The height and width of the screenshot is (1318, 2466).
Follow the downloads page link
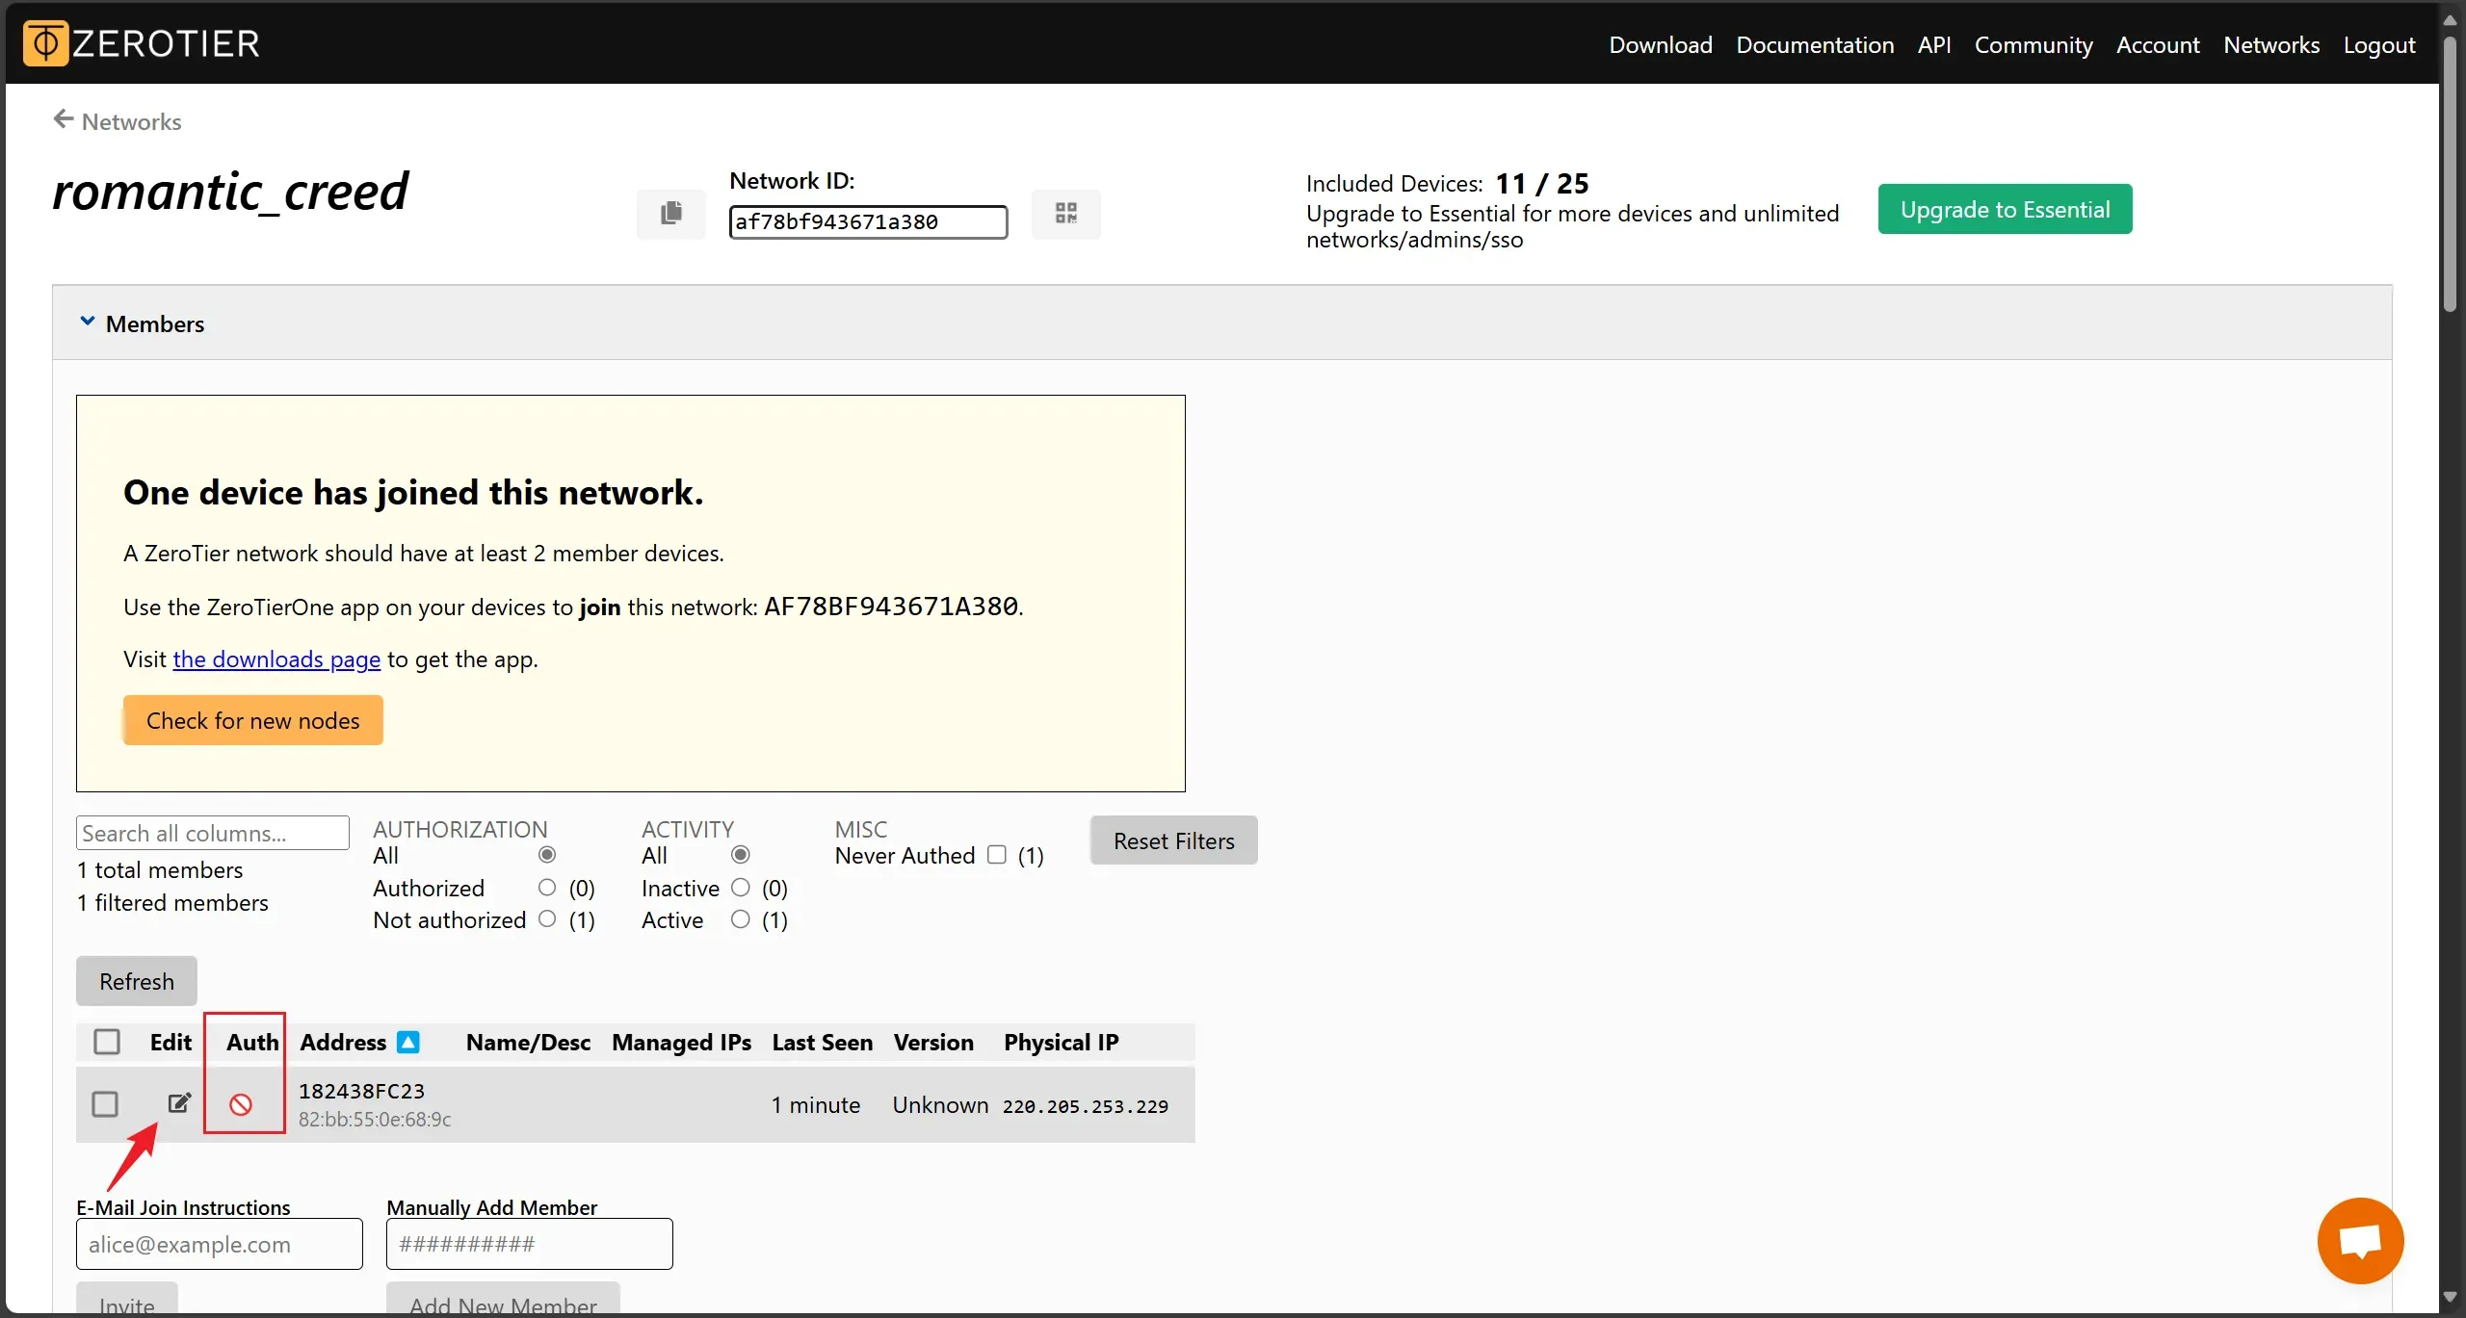click(276, 659)
